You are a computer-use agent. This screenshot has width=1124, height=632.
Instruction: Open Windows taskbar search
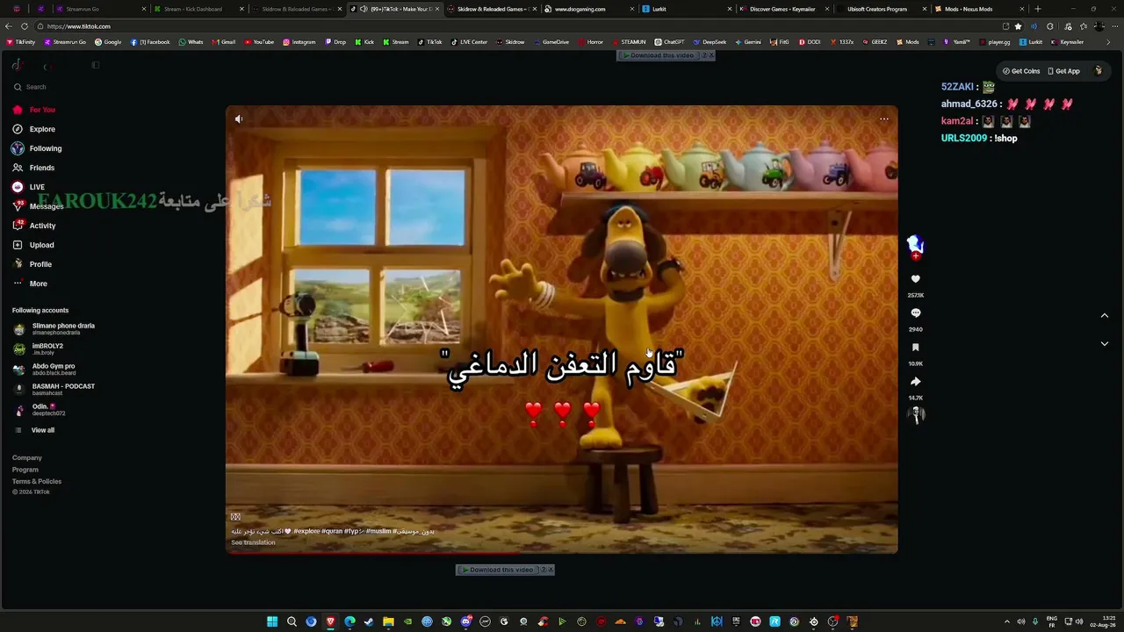(x=292, y=621)
